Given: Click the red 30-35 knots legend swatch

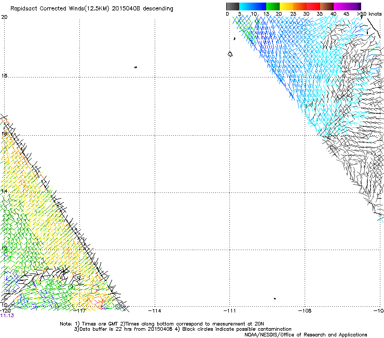Looking at the screenshot, I should coord(313,6).
